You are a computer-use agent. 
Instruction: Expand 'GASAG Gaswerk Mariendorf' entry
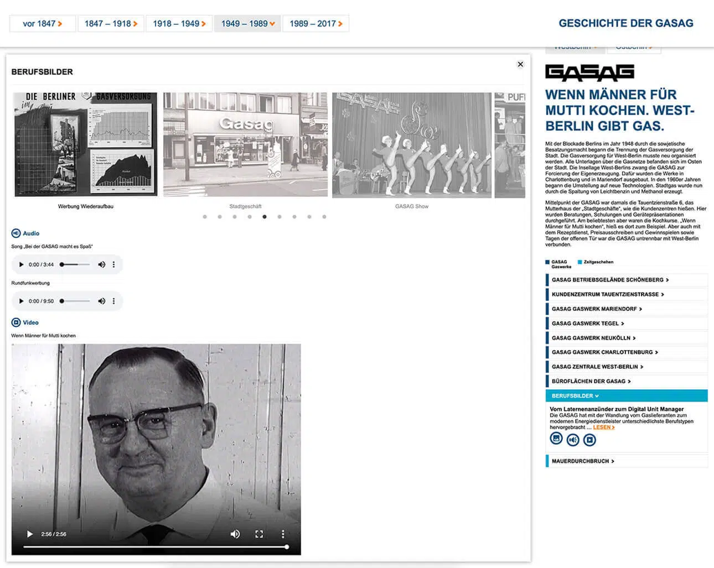[x=627, y=309]
